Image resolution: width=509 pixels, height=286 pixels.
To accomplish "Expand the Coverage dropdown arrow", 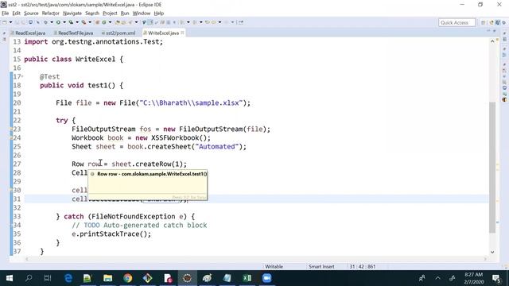I will coord(77,22).
